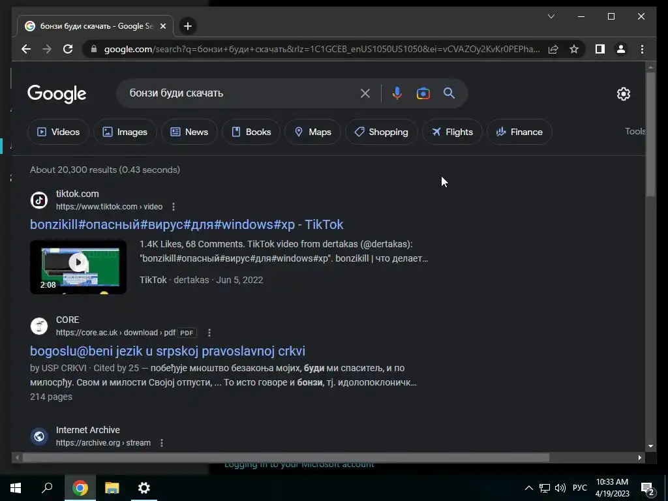Select Chrome in the taskbar
This screenshot has width=668, height=501.
(x=80, y=488)
